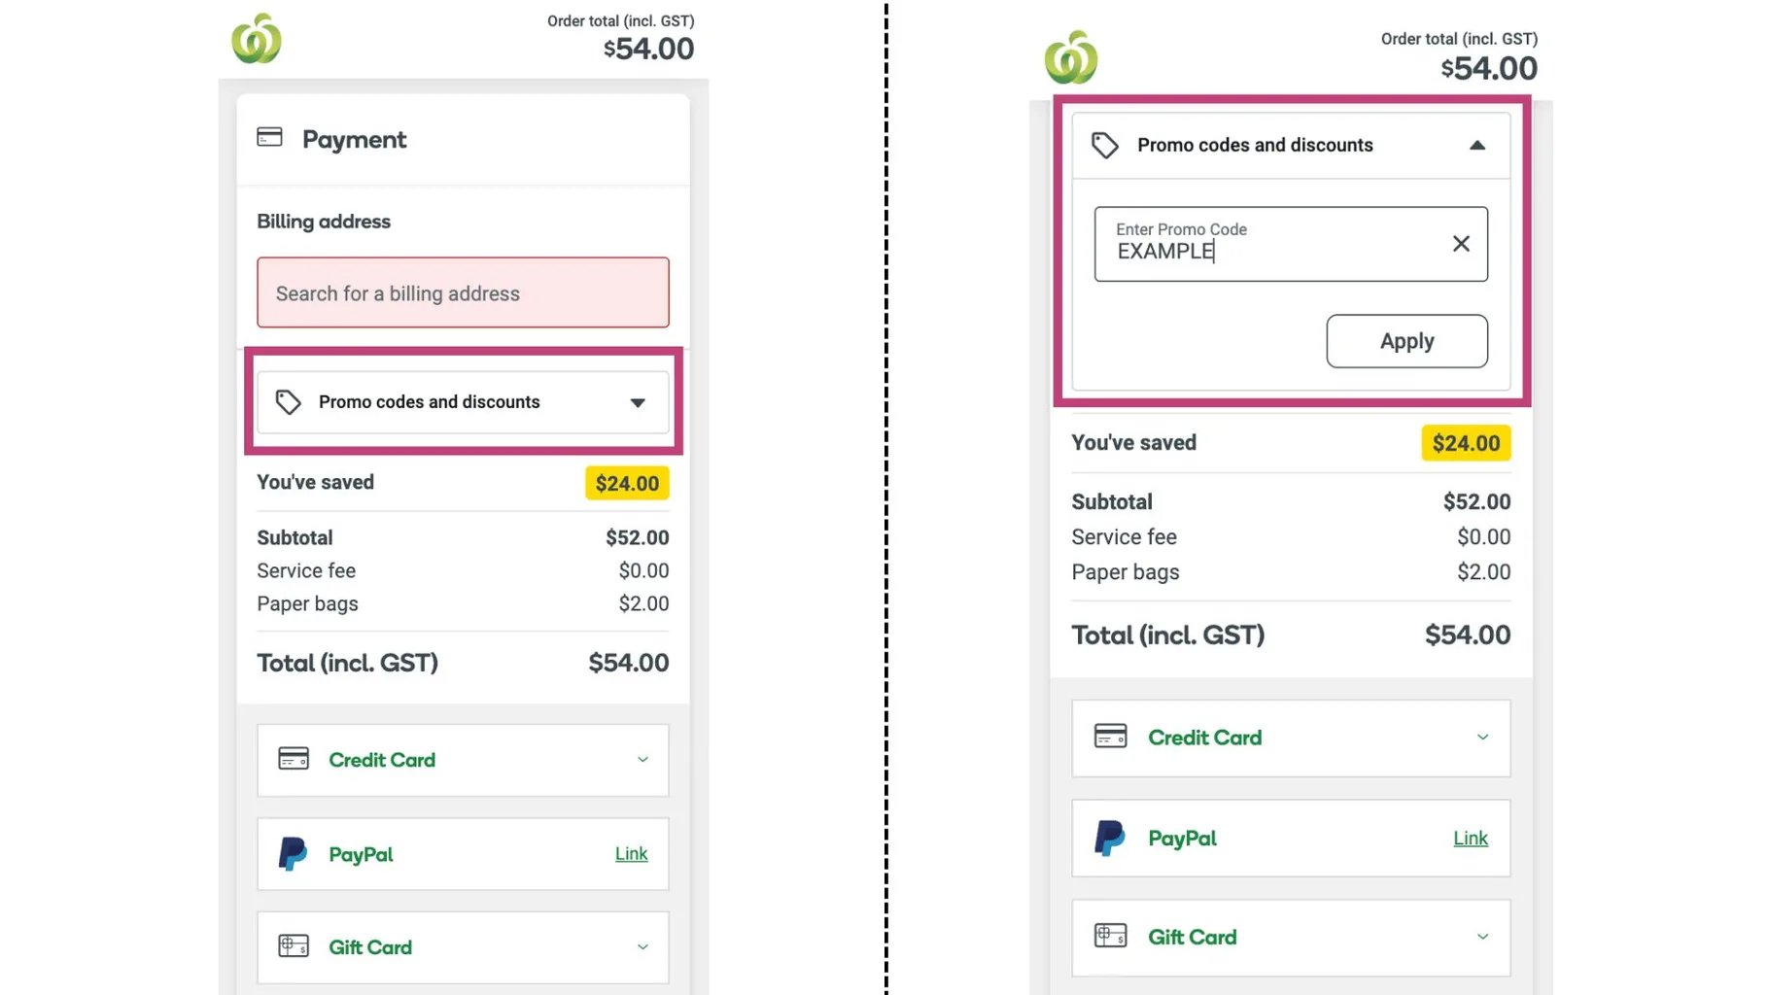Click the promo tag icon on the left panel

tap(288, 401)
